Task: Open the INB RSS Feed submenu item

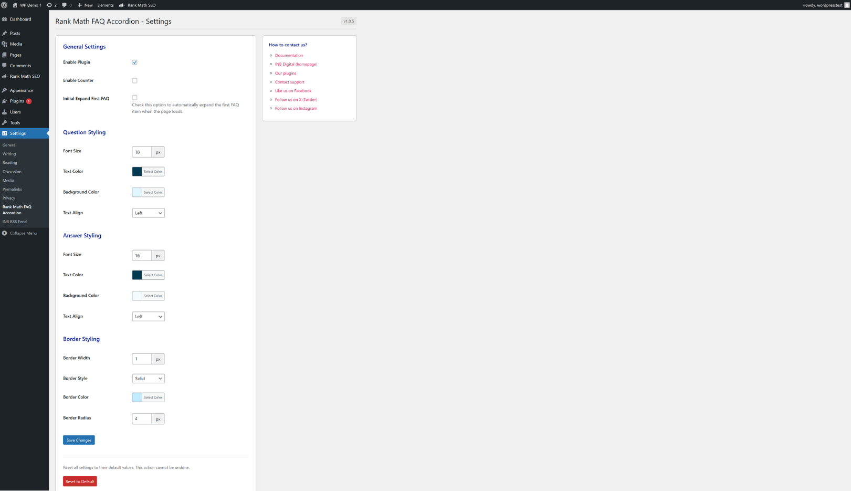Action: click(x=14, y=222)
